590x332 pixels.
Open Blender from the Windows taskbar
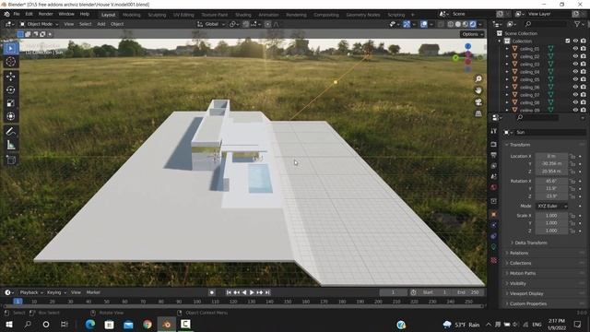pyautogui.click(x=167, y=325)
